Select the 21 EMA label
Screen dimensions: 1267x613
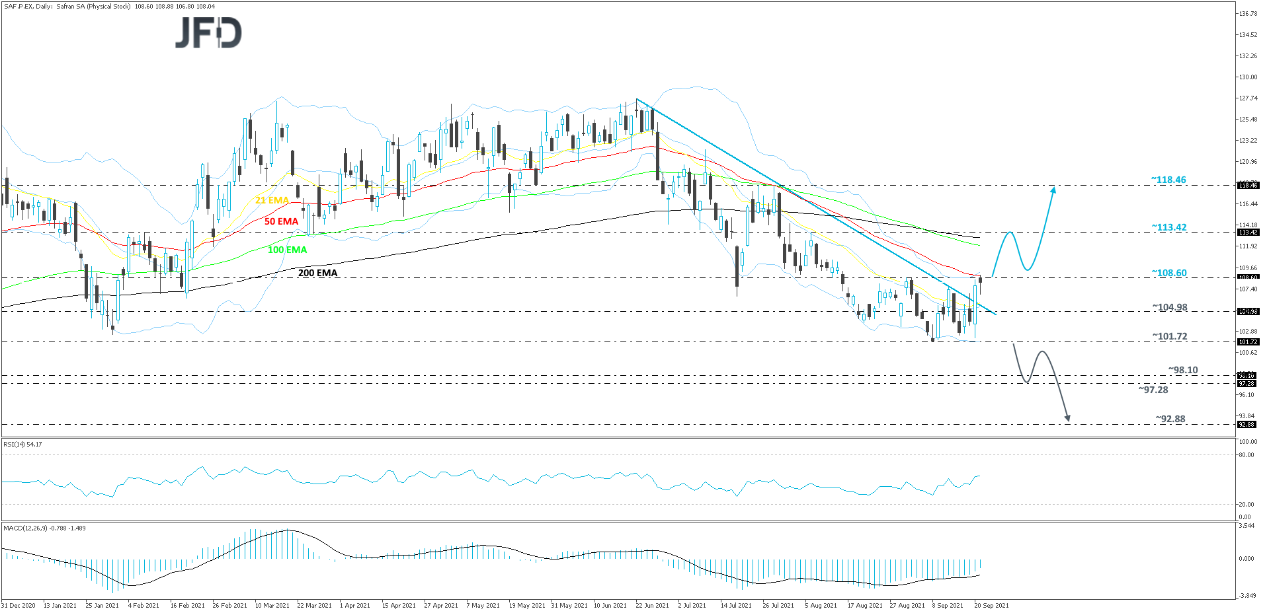pos(272,199)
